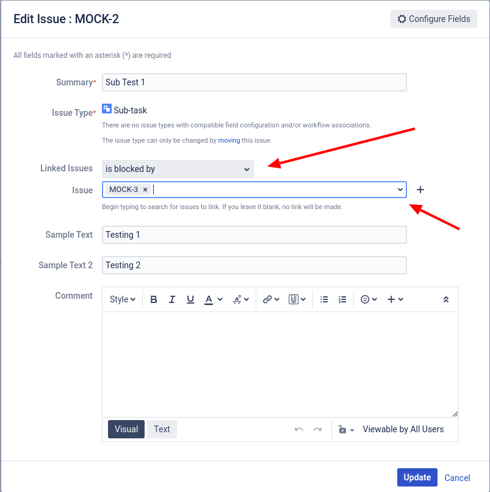Collapse the comment editor toolbar

pyautogui.click(x=446, y=299)
